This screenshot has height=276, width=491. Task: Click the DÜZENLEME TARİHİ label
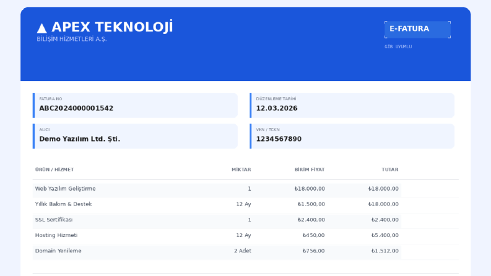(x=276, y=99)
